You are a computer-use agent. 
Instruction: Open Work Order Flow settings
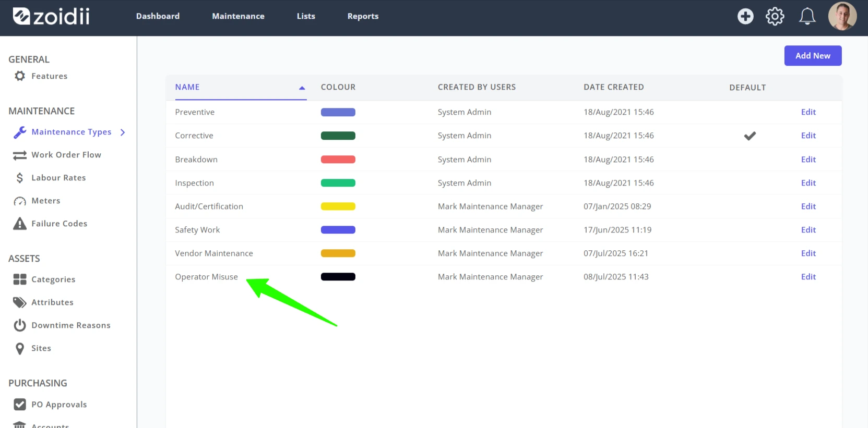66,155
